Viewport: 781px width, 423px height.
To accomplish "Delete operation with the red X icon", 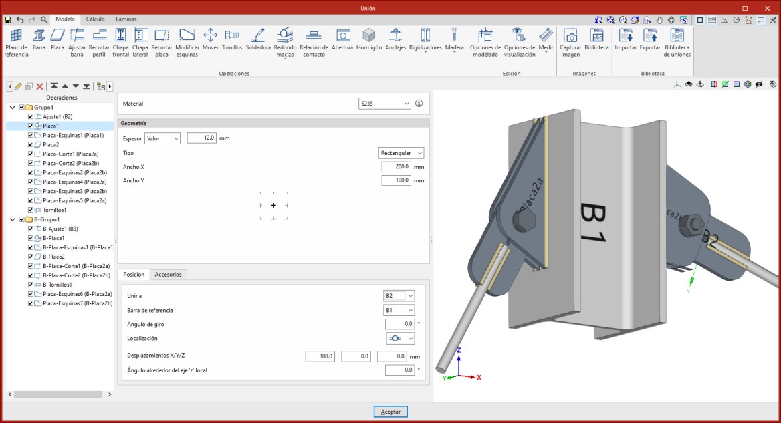I will coord(39,86).
